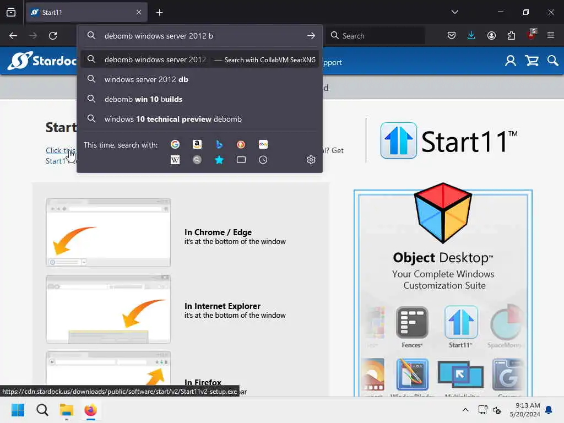This screenshot has width=564, height=423.
Task: Search open tabs with the tab icon
Action: (x=241, y=160)
